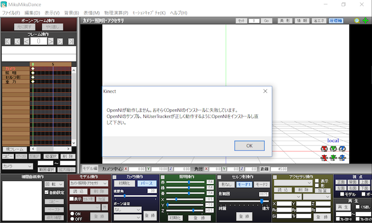Jump to the first frame
This screenshot has width=372, height=223.
point(7,41)
